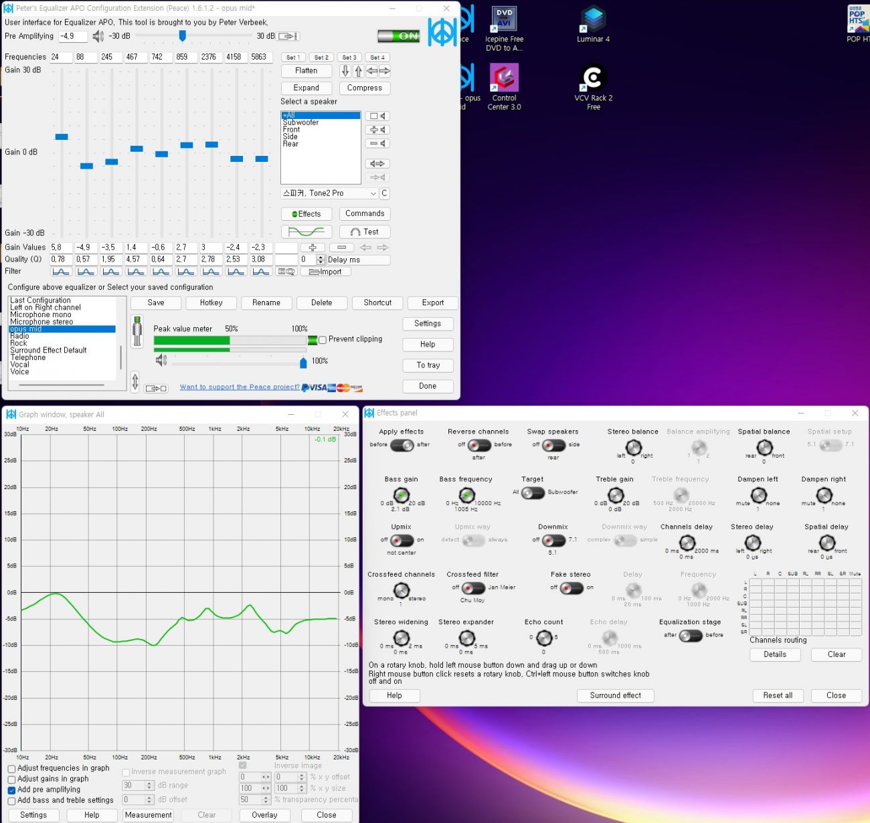Screen dimensions: 870x823
Task: Click the Flatten button
Action: 307,71
